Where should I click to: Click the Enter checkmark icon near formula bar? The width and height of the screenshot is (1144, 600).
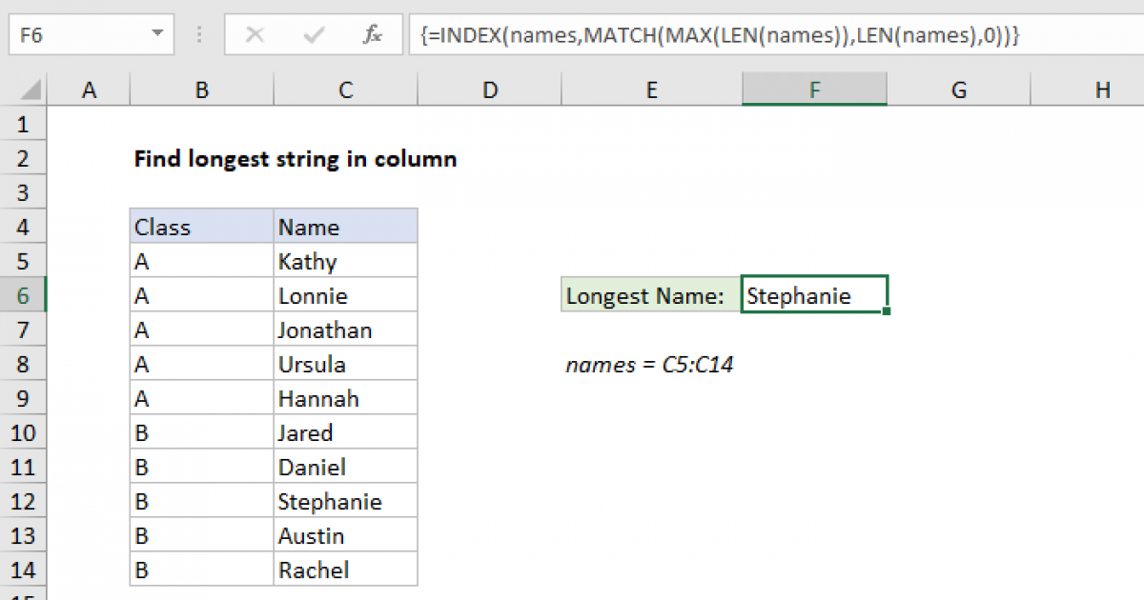(312, 34)
